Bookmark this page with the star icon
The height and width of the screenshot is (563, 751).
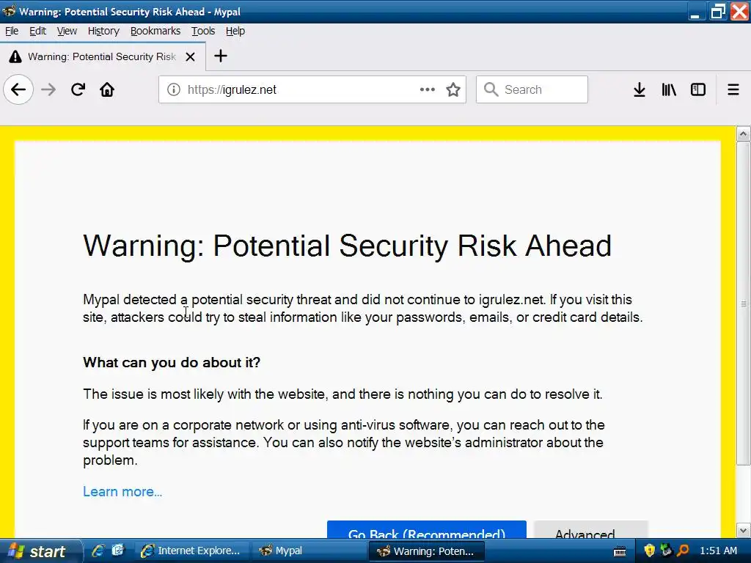(x=453, y=89)
